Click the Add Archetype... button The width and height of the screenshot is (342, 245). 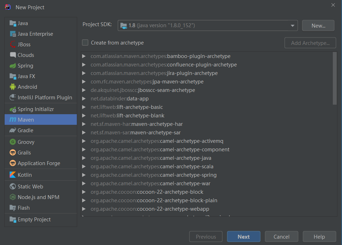click(310, 43)
